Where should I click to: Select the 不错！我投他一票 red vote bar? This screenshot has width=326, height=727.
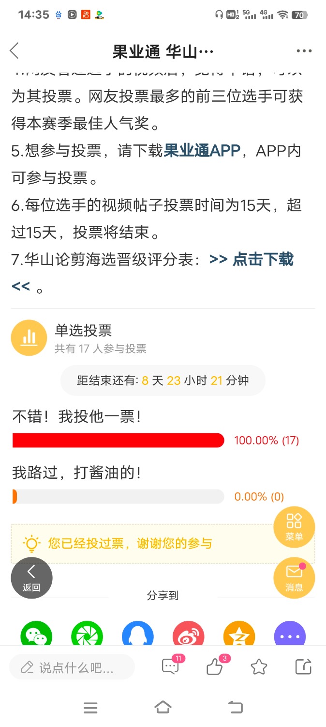(118, 441)
